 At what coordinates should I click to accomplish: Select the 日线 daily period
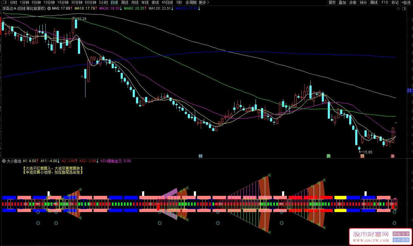114,3
